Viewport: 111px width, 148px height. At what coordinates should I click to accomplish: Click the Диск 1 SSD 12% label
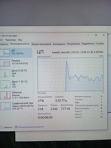19,84
